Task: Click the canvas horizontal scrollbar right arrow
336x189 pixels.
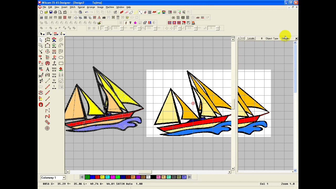Action: 229,172
